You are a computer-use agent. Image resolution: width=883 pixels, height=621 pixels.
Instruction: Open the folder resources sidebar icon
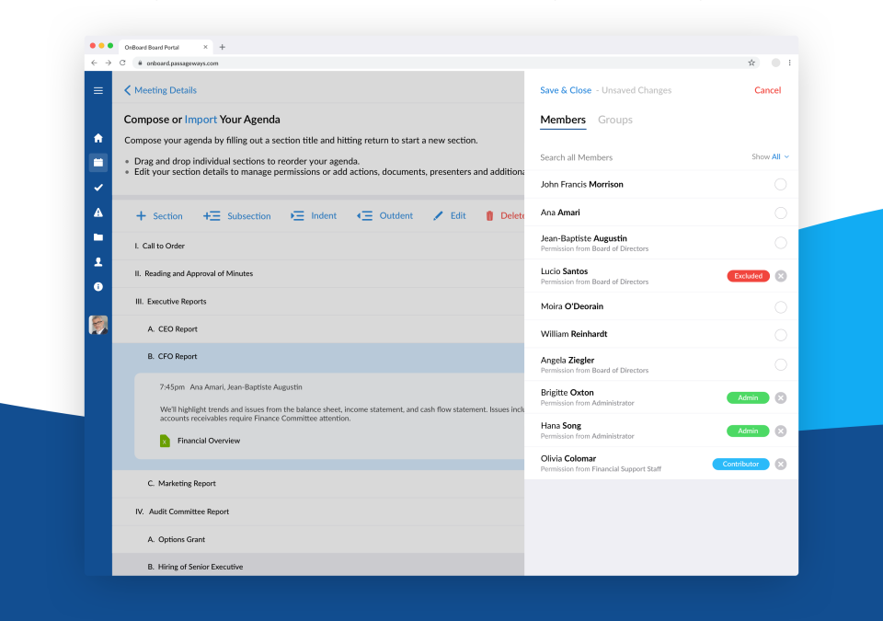98,237
